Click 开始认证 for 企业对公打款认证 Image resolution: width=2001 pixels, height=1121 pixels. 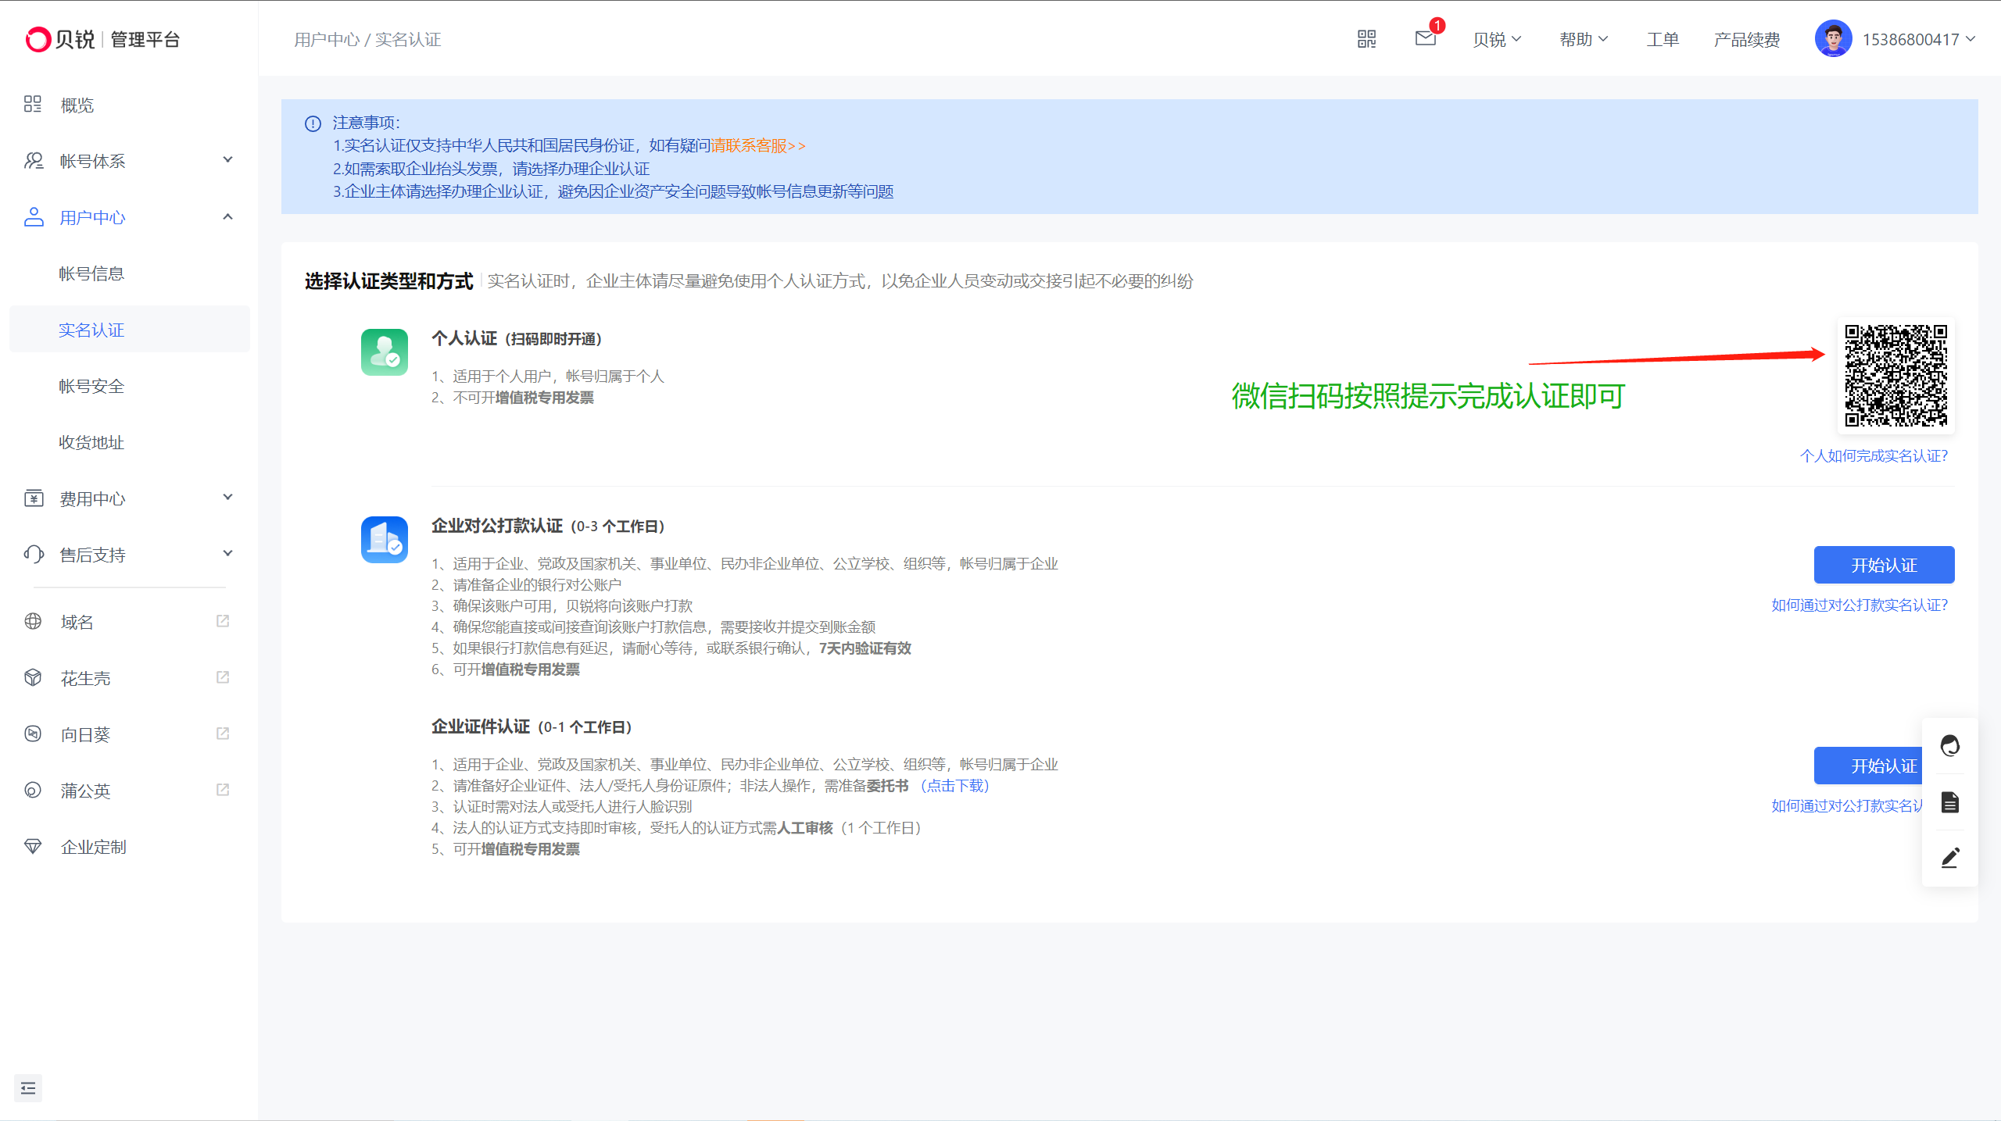(1884, 565)
